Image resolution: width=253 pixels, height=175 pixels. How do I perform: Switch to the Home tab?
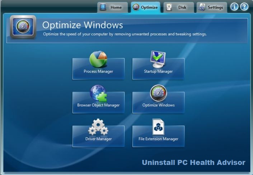[x=112, y=7]
